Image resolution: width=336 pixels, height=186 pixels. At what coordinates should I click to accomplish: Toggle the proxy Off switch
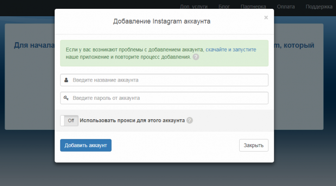[69, 121]
